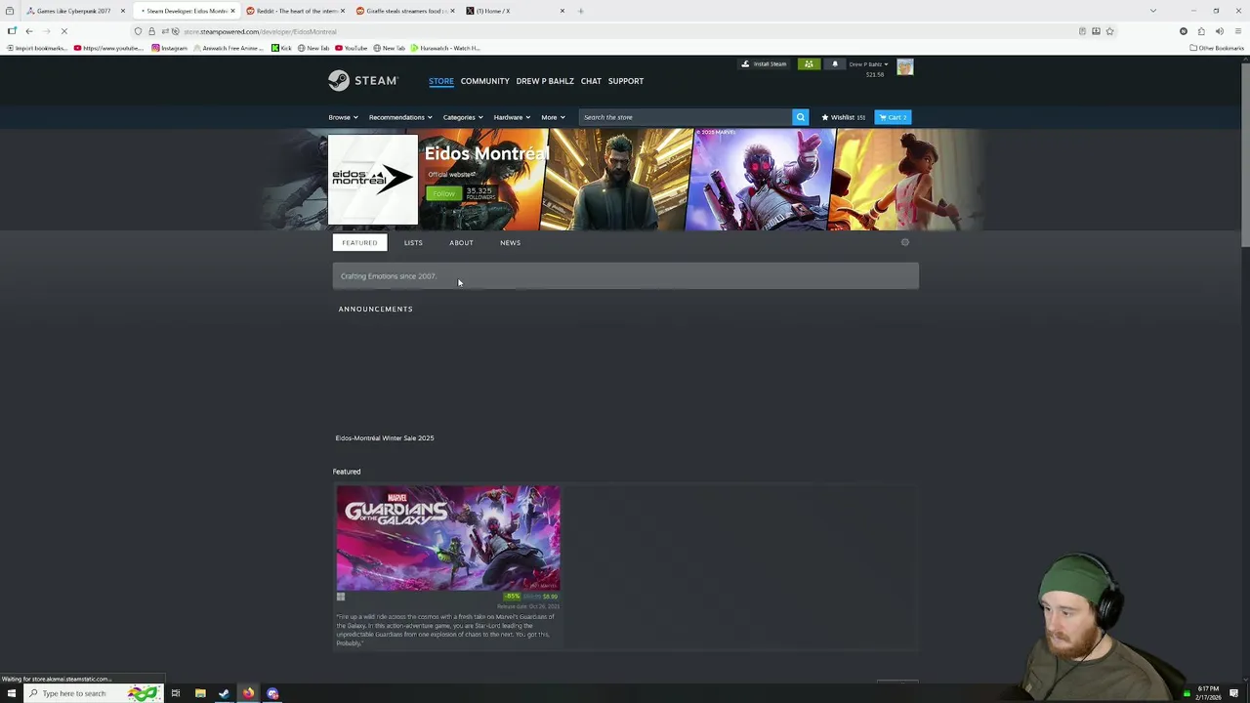
Task: Click the Windows taskbar search box
Action: [x=96, y=693]
